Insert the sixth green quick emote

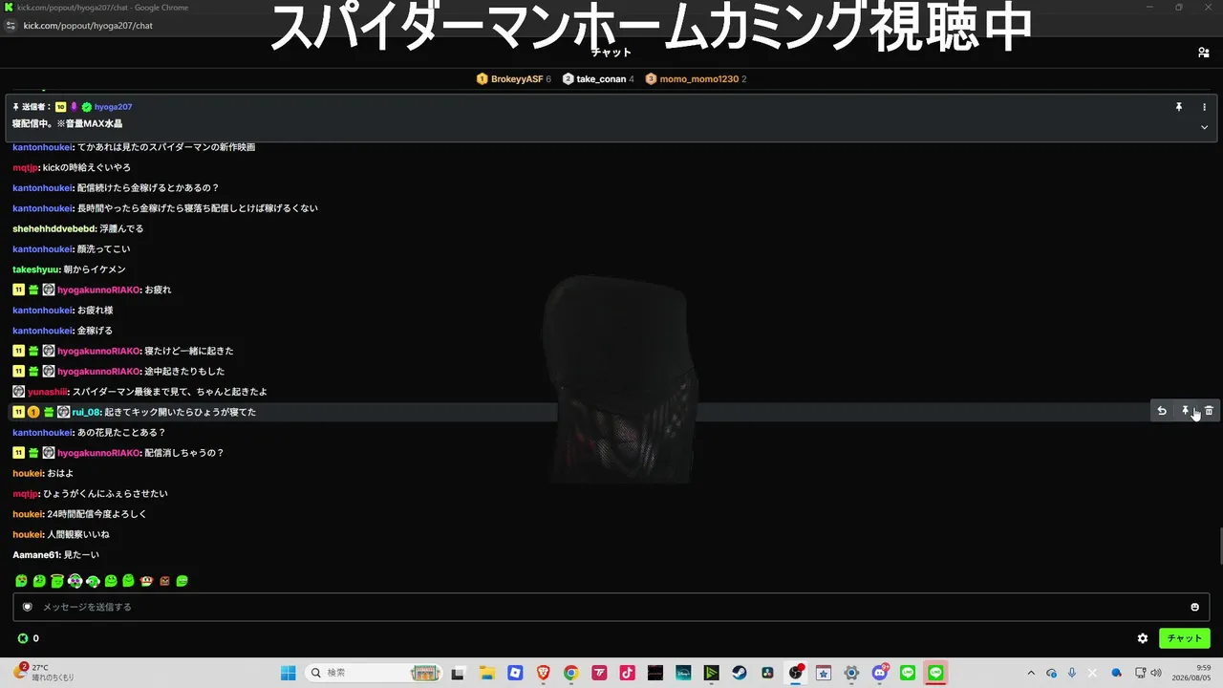pos(111,581)
